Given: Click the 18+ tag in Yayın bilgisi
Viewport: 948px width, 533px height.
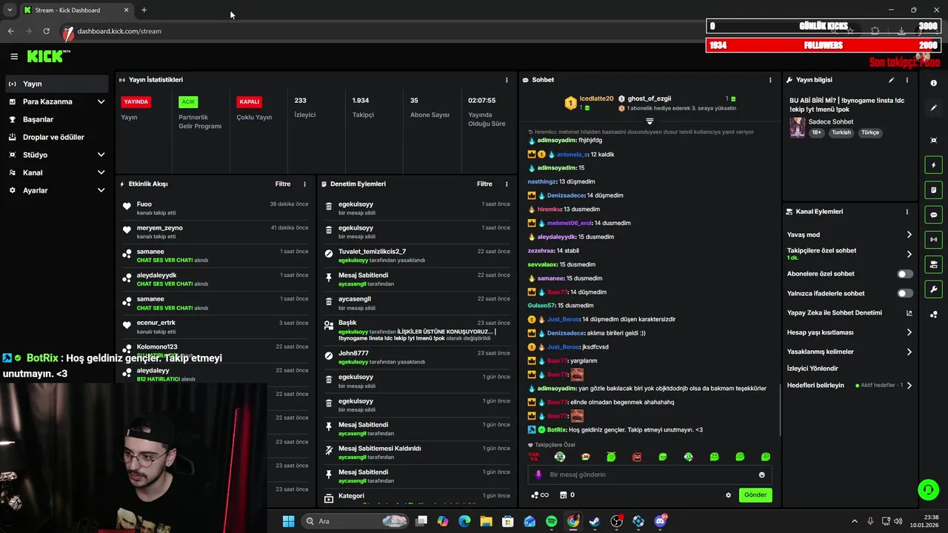Looking at the screenshot, I should pos(816,133).
